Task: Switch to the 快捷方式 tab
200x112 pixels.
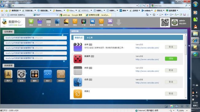Action: click(79, 38)
